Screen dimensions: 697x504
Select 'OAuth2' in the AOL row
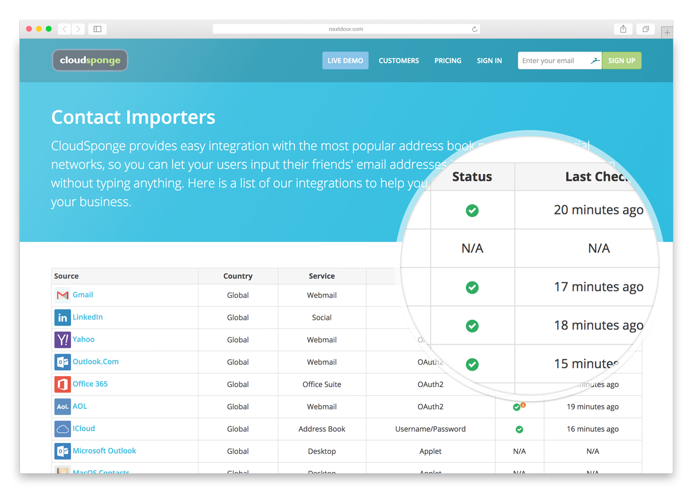pos(430,407)
